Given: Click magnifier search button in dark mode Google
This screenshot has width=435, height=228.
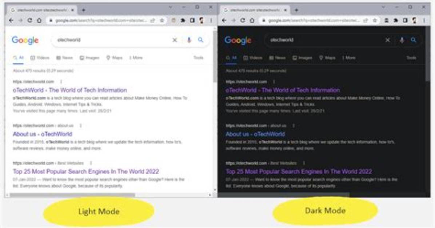Looking at the screenshot, I should pyautogui.click(x=414, y=40).
